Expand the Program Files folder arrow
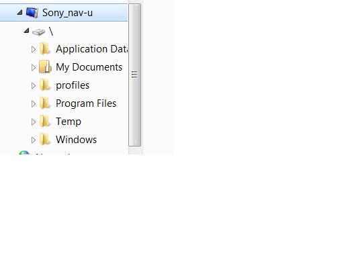The image size is (344, 258). coord(34,103)
